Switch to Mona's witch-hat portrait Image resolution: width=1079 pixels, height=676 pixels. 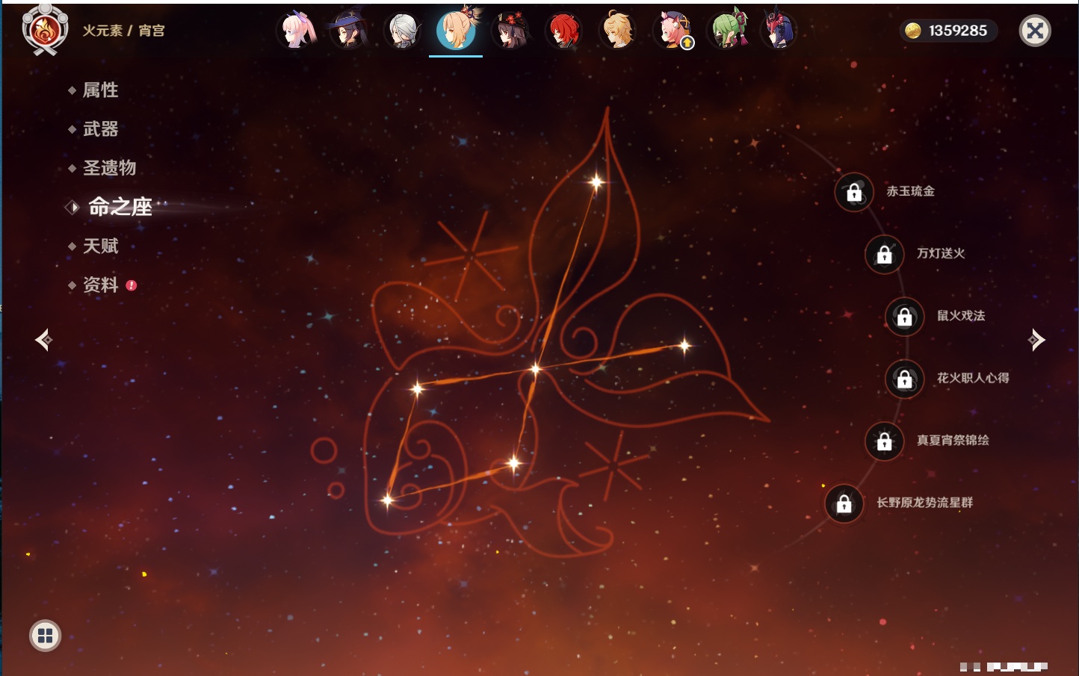pos(349,31)
